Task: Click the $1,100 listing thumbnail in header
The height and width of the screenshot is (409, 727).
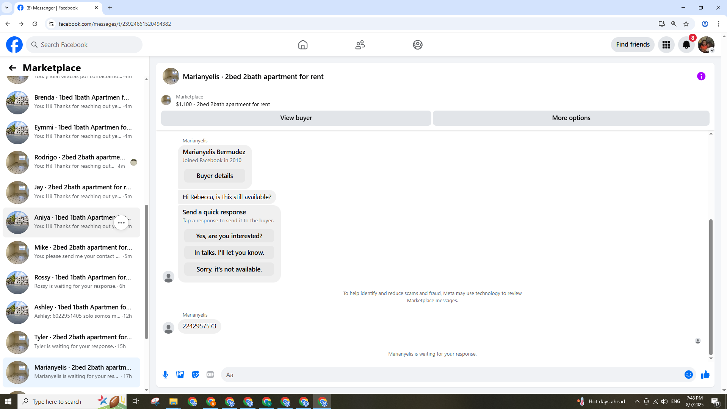Action: click(166, 100)
